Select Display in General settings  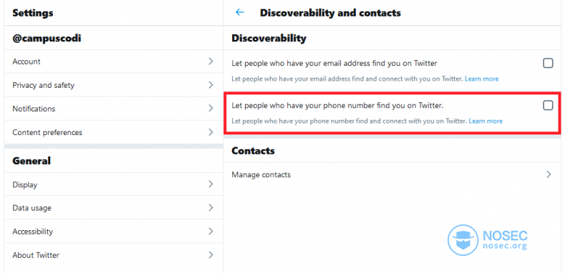point(114,184)
